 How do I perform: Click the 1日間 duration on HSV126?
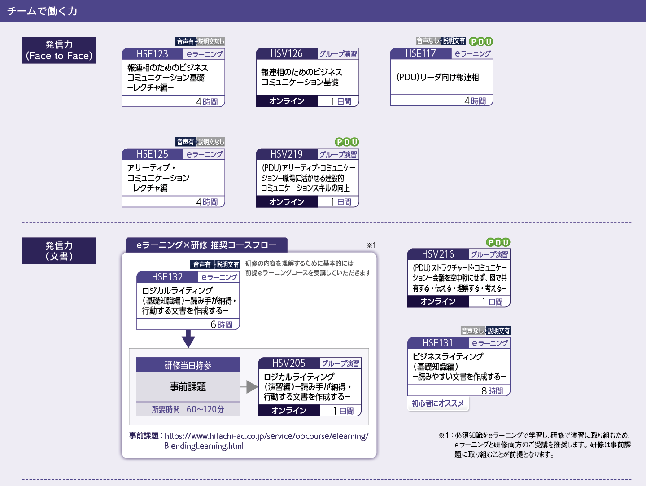(x=341, y=101)
